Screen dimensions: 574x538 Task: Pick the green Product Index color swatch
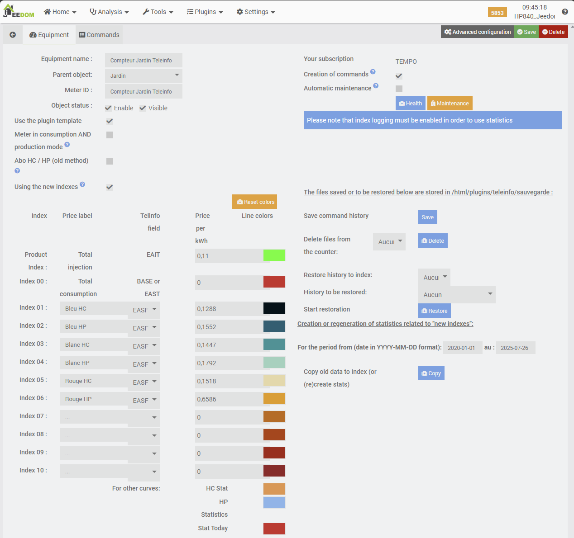tap(274, 255)
